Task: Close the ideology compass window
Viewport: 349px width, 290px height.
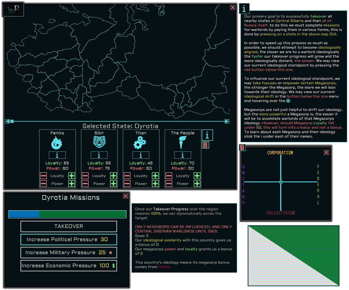Action: 326,152
